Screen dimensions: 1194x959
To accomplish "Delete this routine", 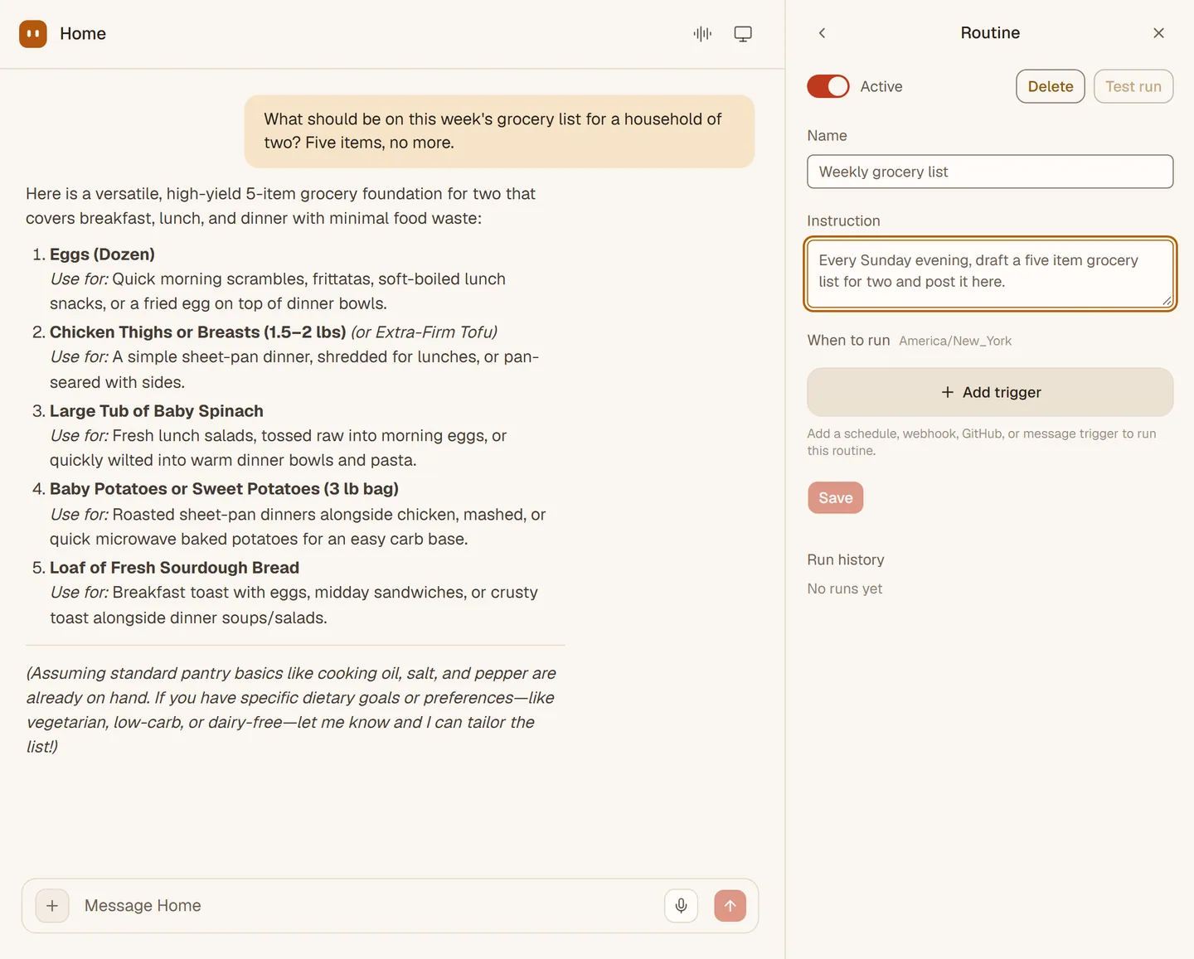I will click(x=1051, y=86).
